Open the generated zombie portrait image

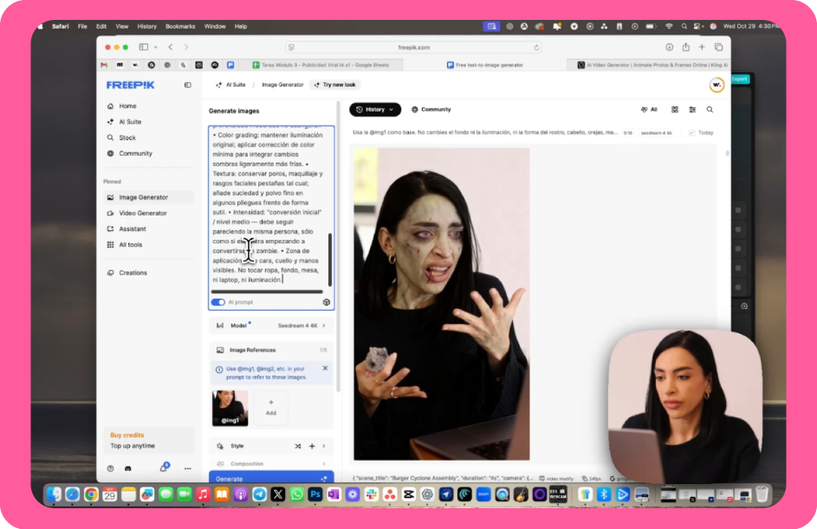442,304
